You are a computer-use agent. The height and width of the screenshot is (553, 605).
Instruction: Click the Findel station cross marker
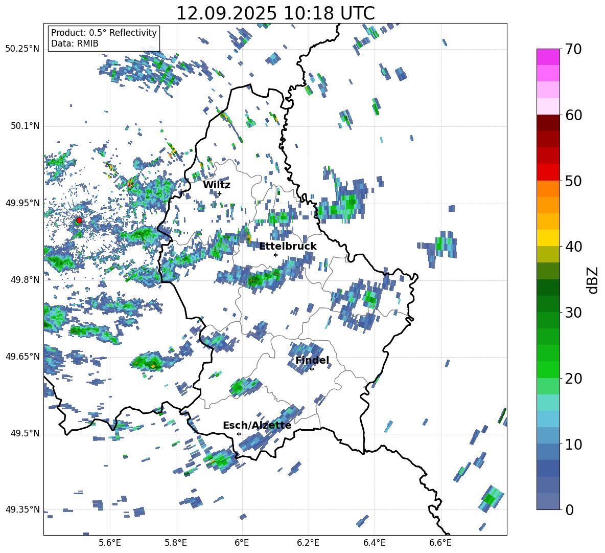(x=312, y=369)
